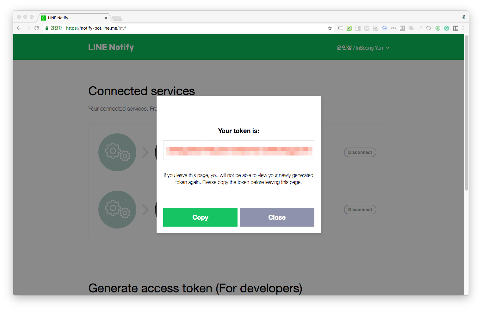Close the token dialog
Viewport: 482px width, 311px height.
pos(277,217)
